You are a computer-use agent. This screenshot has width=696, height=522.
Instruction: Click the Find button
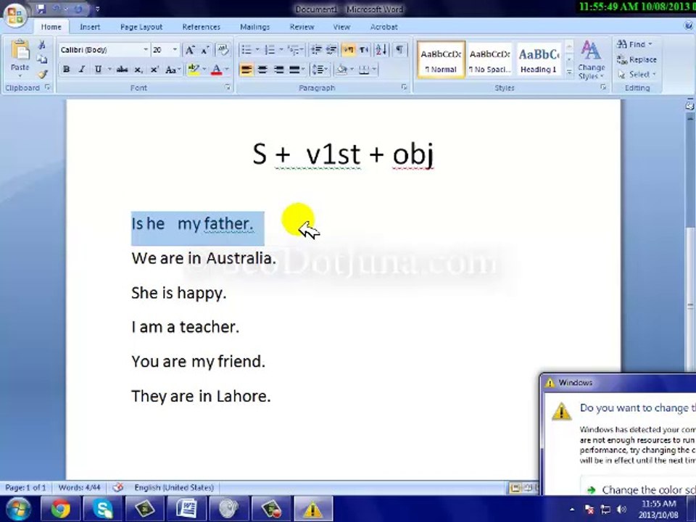click(x=634, y=44)
